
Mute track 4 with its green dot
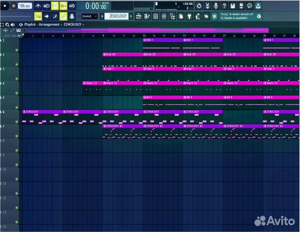[17, 93]
